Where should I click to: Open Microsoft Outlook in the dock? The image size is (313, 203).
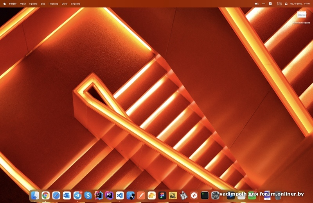pyautogui.click(x=67, y=195)
